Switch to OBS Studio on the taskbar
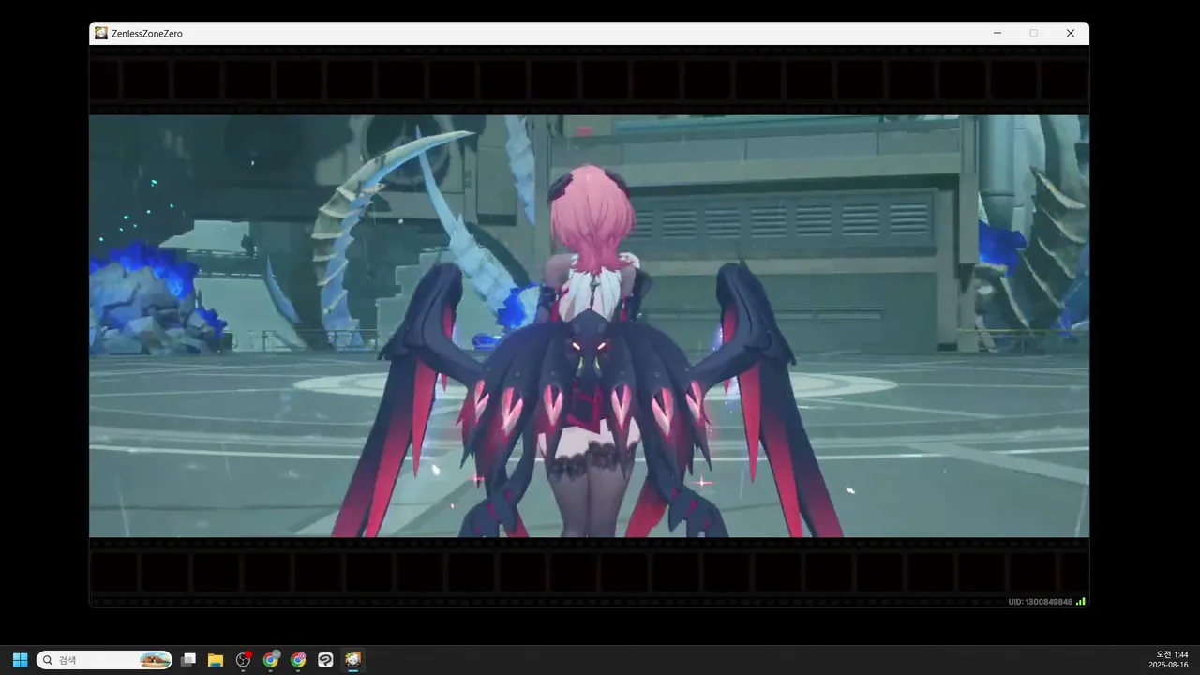Screen dimensions: 1200x675 click(244, 660)
